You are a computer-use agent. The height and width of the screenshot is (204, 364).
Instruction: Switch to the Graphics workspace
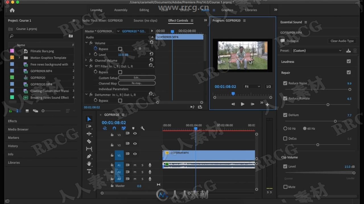pyautogui.click(x=227, y=10)
